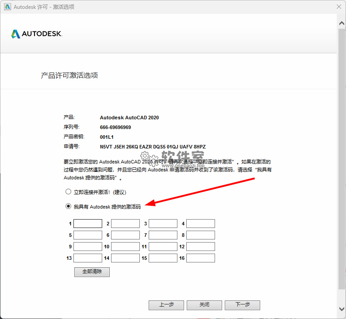
Task: Click the heading 产品许可激活选项
Action: click(x=69, y=76)
